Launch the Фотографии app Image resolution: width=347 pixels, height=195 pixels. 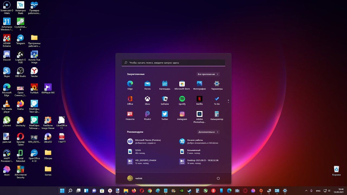pos(200,85)
